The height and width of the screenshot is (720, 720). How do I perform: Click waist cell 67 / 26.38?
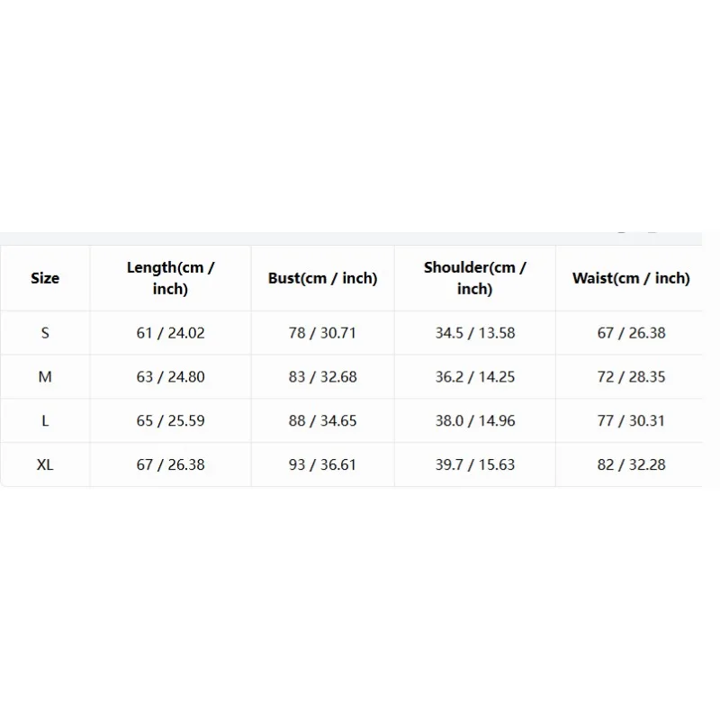[x=631, y=333]
